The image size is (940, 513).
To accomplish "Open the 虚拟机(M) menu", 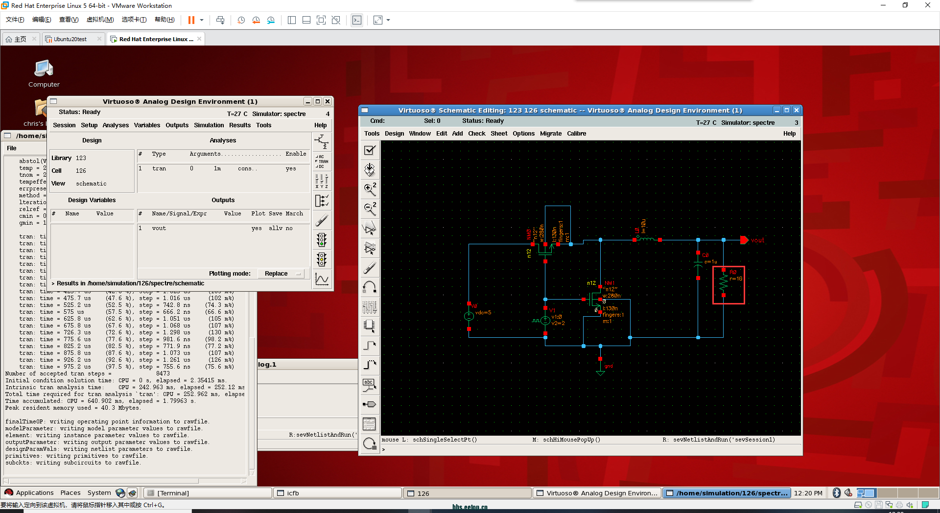I will (x=100, y=20).
